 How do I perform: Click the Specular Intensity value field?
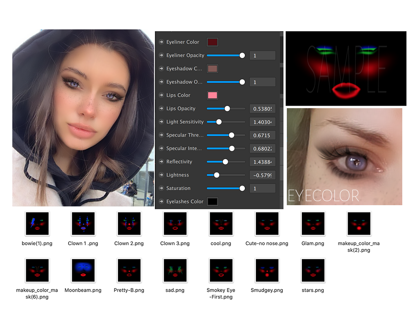262,148
